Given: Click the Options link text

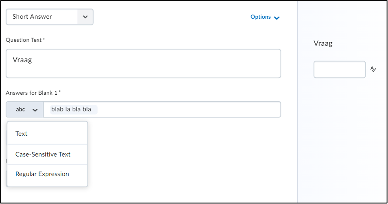Looking at the screenshot, I should (260, 17).
